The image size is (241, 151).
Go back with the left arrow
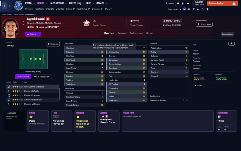pyautogui.click(x=4, y=6)
